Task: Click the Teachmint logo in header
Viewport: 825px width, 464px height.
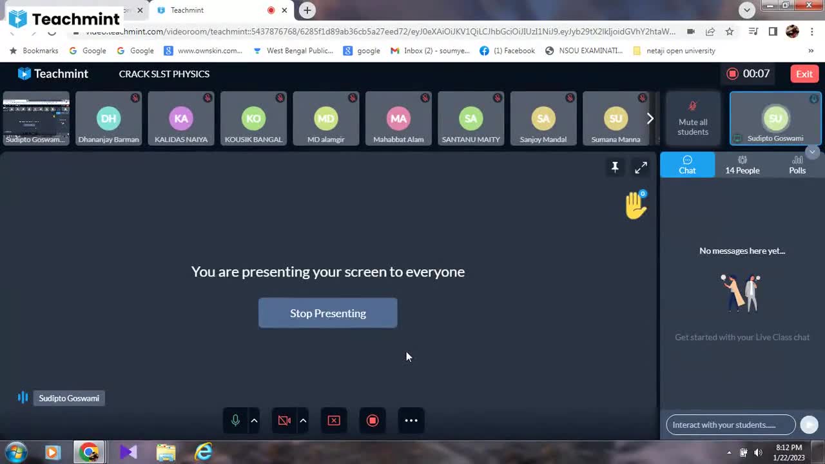Action: (x=53, y=73)
